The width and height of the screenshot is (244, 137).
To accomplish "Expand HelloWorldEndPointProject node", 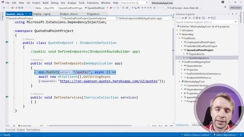I will 181,46.
